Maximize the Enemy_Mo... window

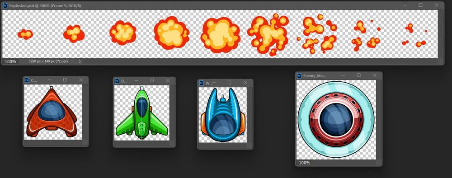358,75
